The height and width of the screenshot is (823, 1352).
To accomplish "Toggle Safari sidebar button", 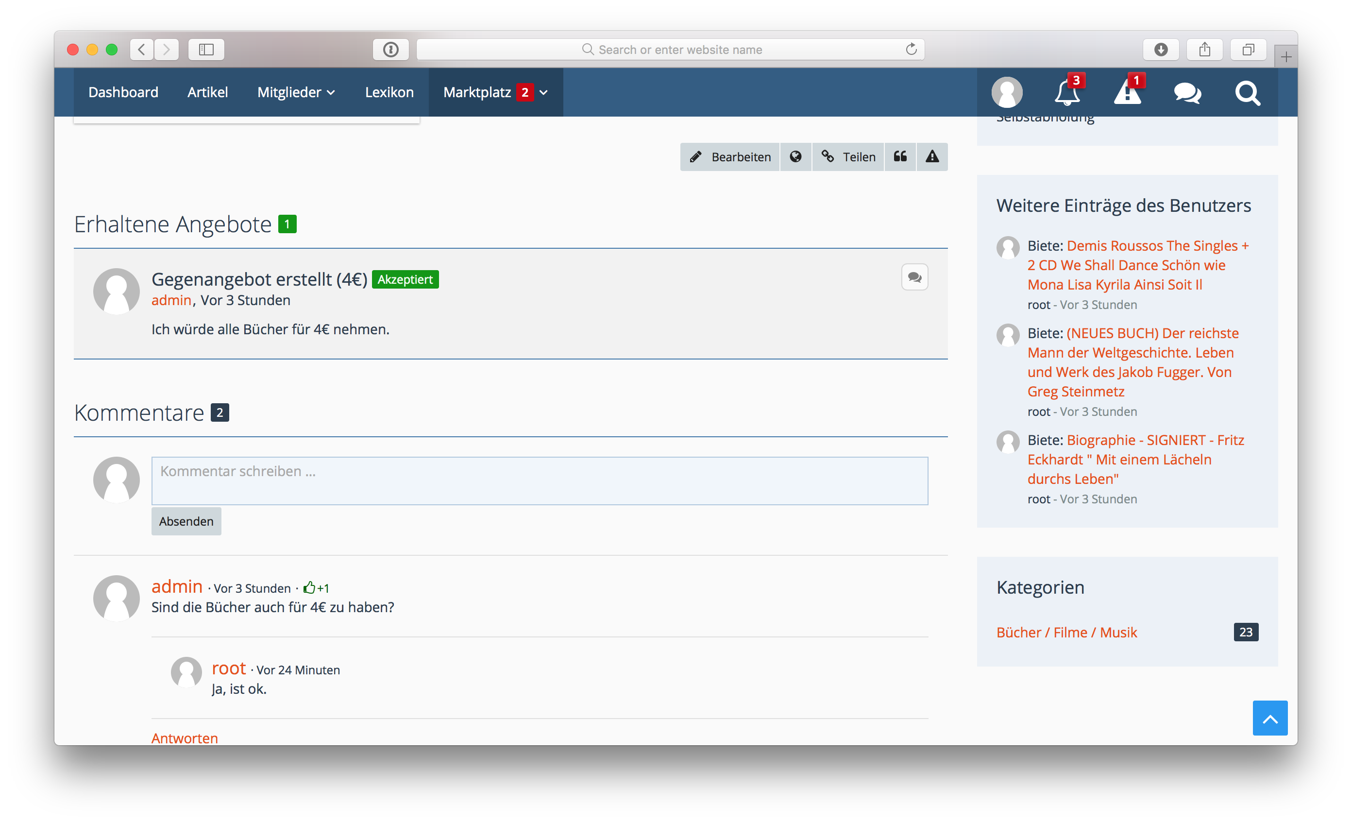I will pos(206,50).
